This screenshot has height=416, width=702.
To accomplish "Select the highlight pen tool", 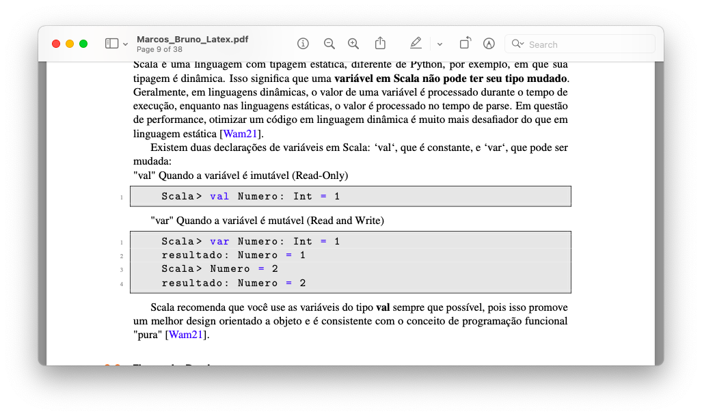I will 416,43.
